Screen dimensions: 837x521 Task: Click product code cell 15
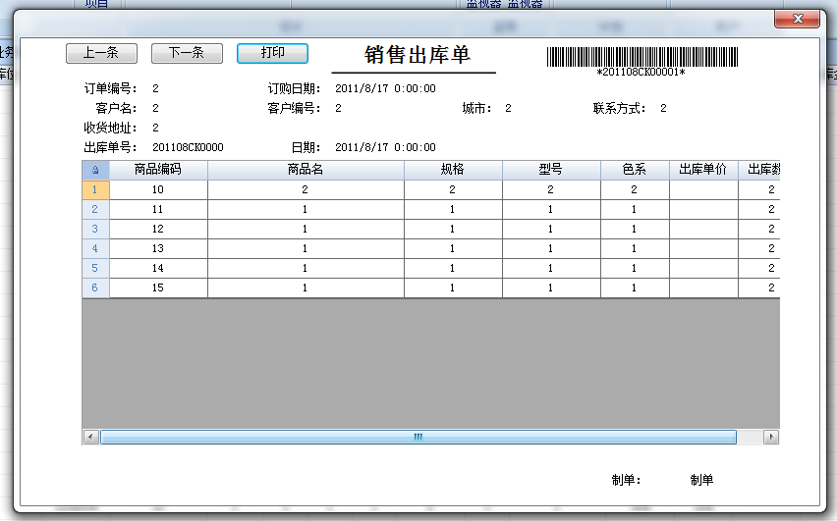click(158, 287)
